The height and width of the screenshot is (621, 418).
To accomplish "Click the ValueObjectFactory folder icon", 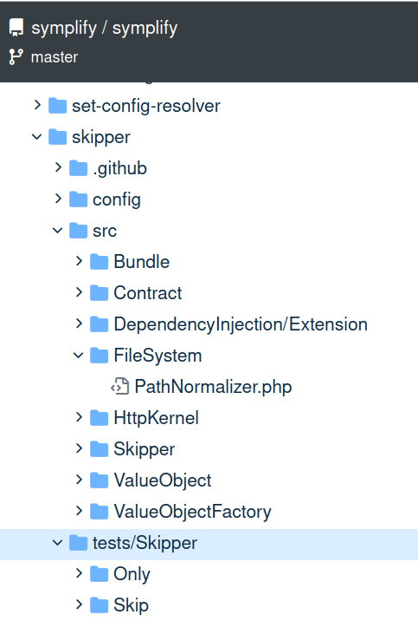I will (x=100, y=512).
